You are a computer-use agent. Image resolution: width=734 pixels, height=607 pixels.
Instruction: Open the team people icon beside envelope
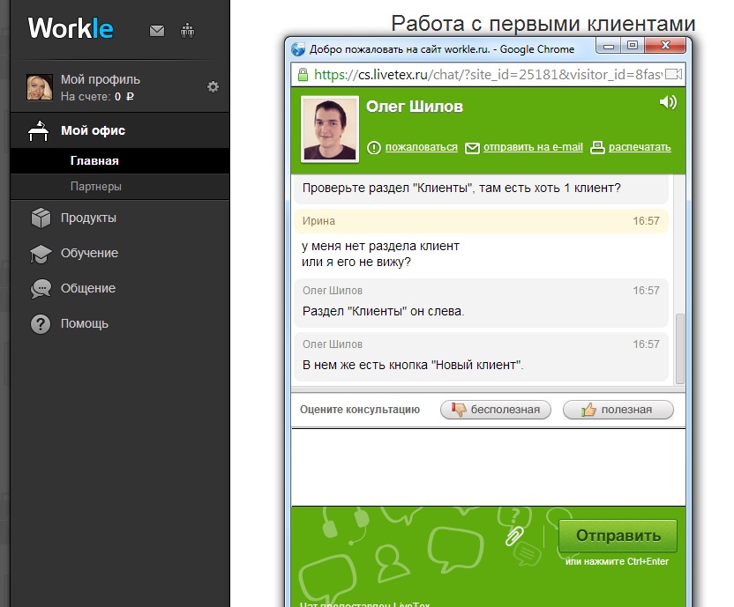[187, 31]
